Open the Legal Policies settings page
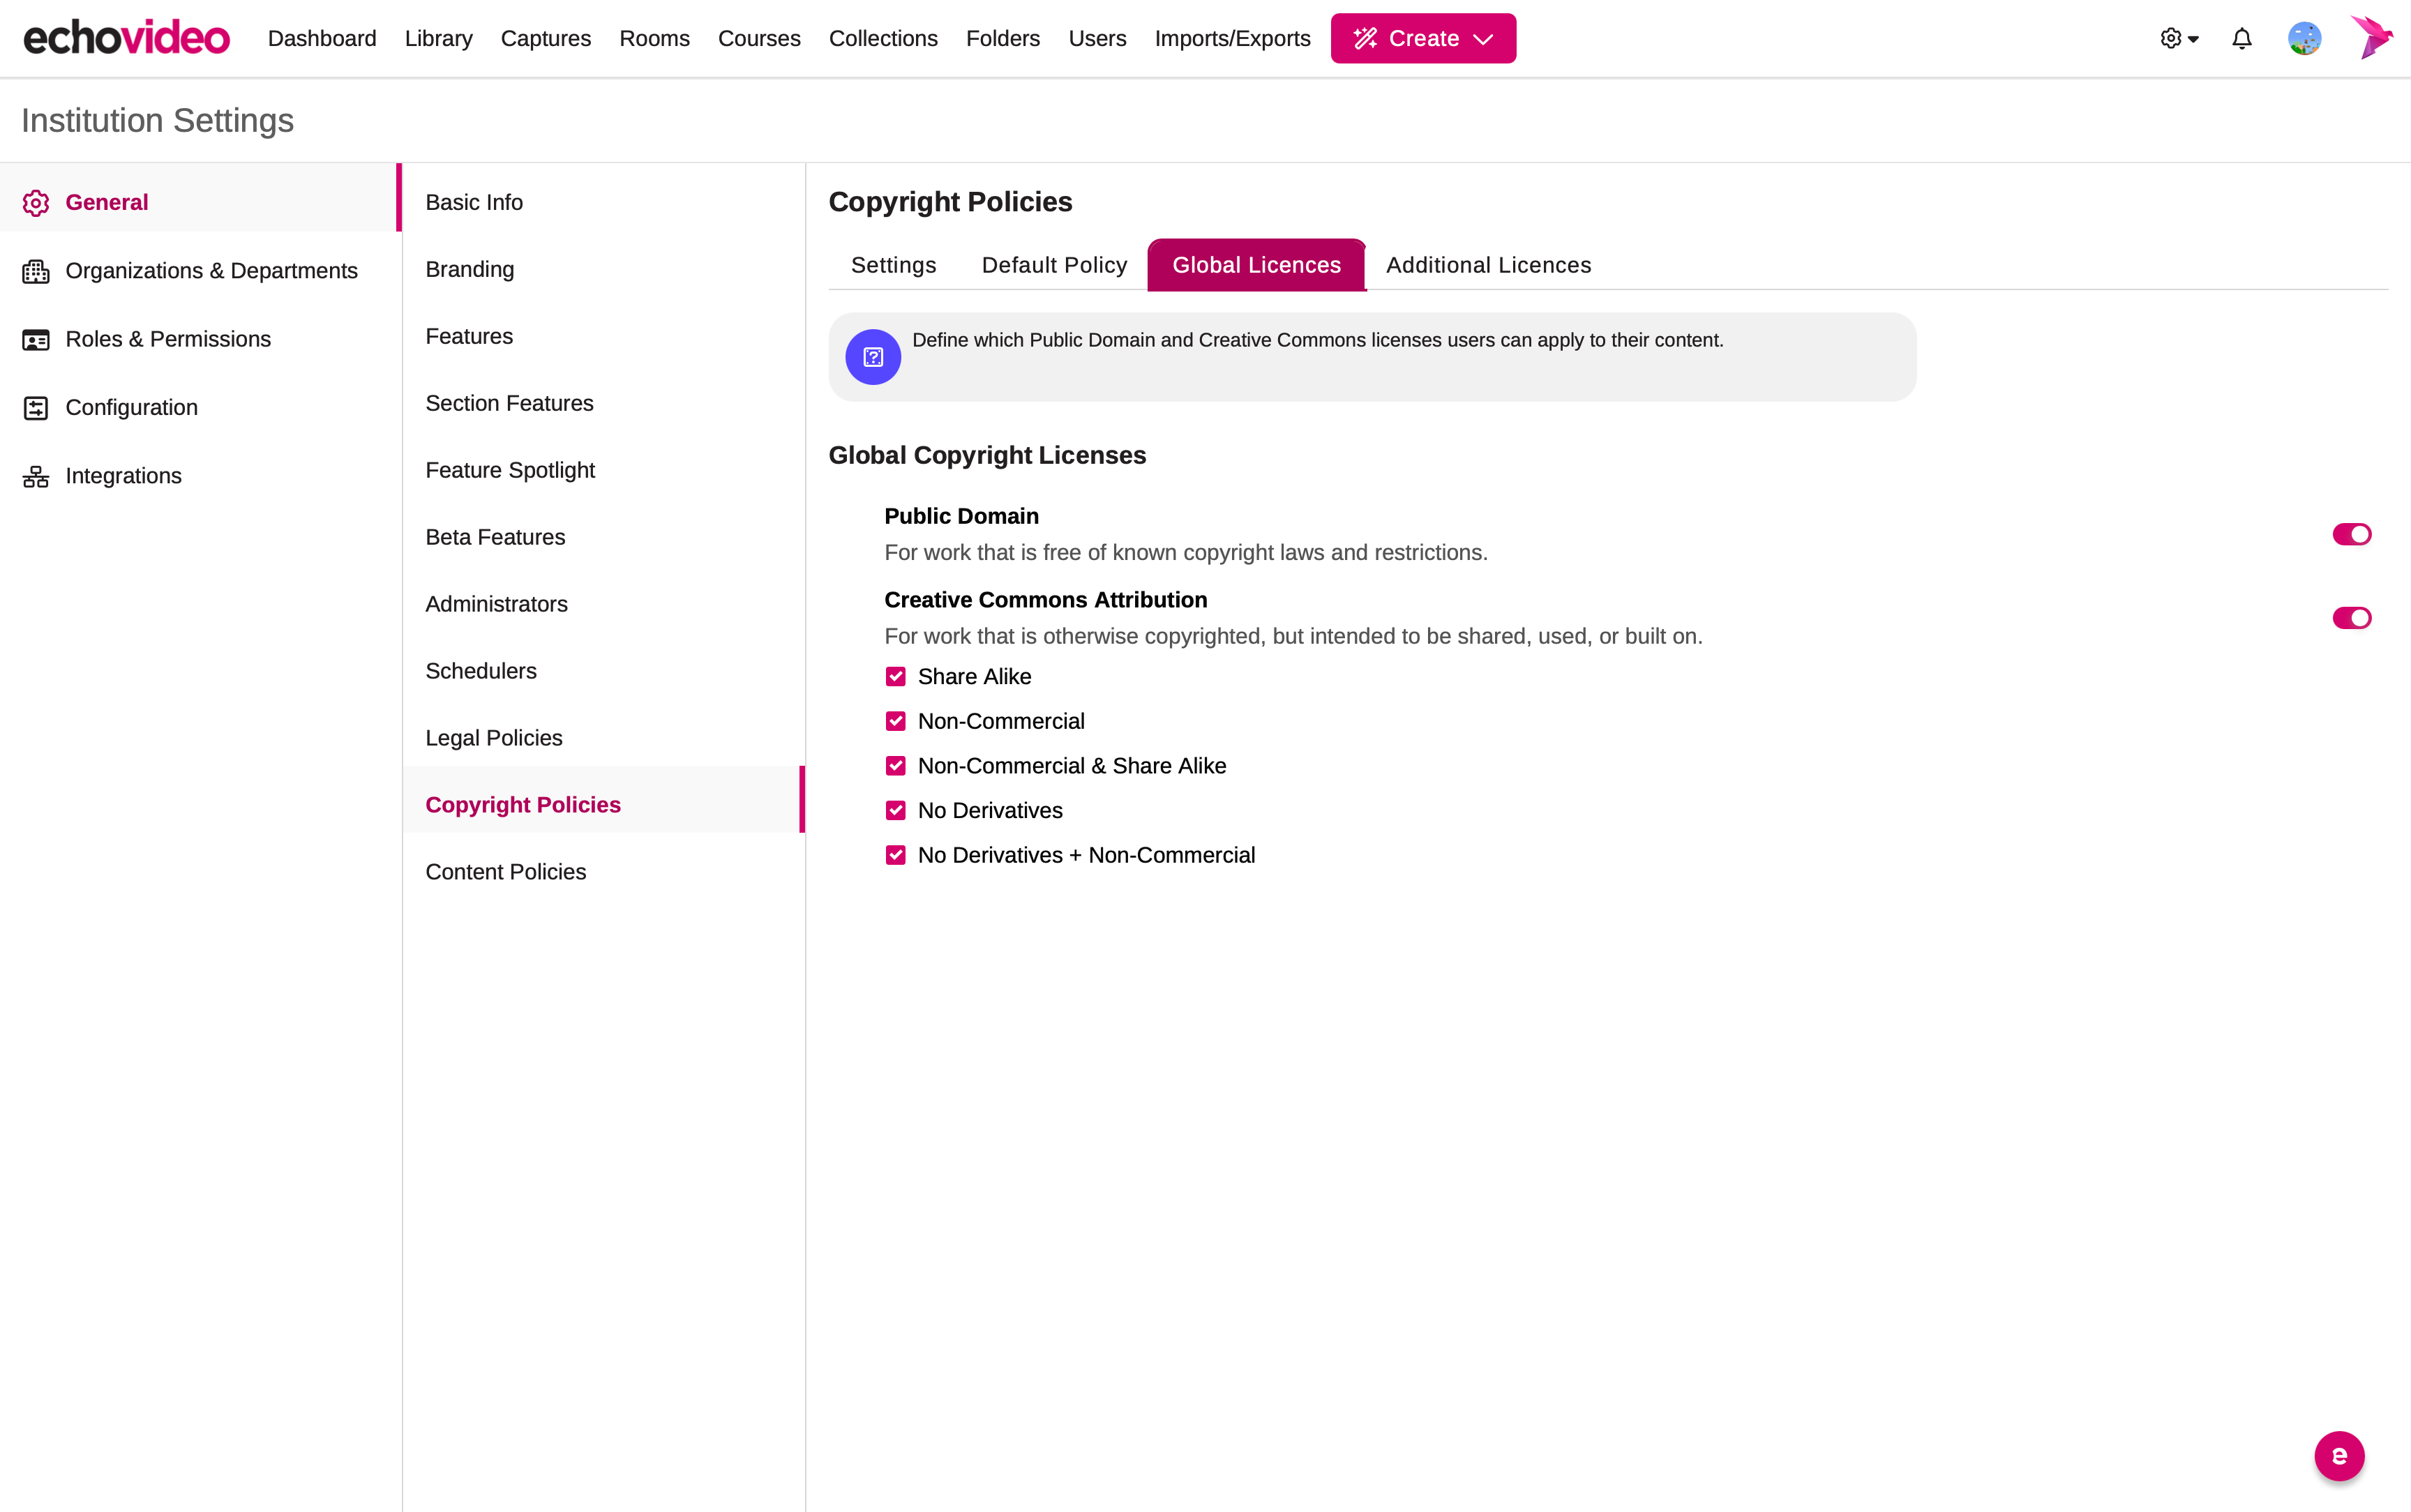The width and height of the screenshot is (2411, 1512). tap(603, 738)
